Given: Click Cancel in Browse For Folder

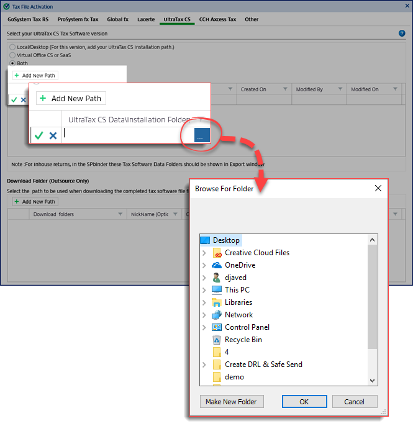Looking at the screenshot, I should tap(355, 402).
